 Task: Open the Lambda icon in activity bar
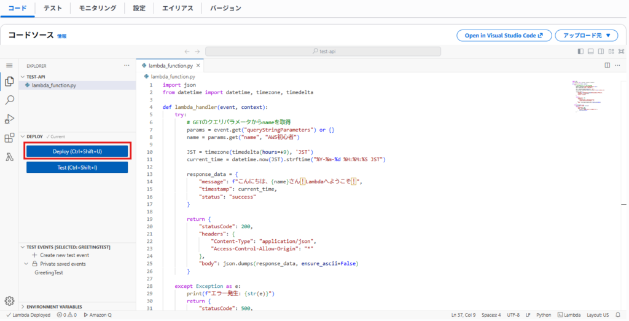pos(9,157)
